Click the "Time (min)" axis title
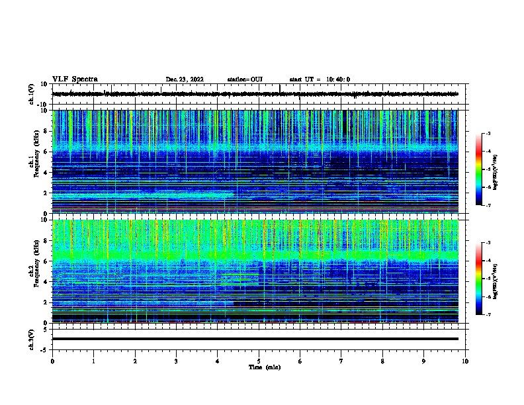Image resolution: width=524 pixels, height=405 pixels. click(x=265, y=367)
